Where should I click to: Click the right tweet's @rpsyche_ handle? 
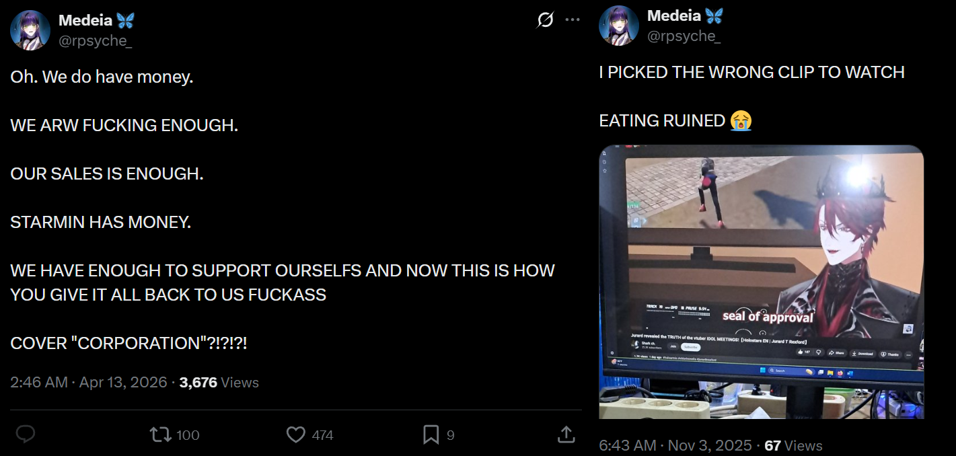(684, 36)
